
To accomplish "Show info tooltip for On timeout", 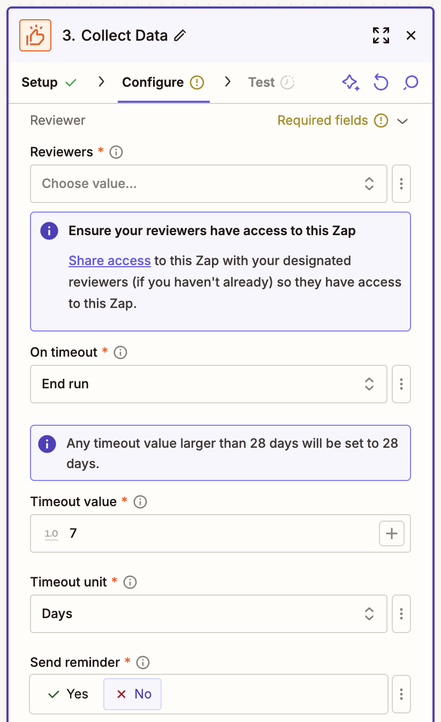I will pos(120,352).
